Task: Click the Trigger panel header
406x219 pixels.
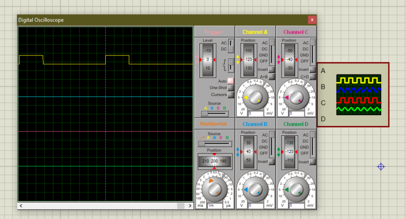Action: pos(214,32)
